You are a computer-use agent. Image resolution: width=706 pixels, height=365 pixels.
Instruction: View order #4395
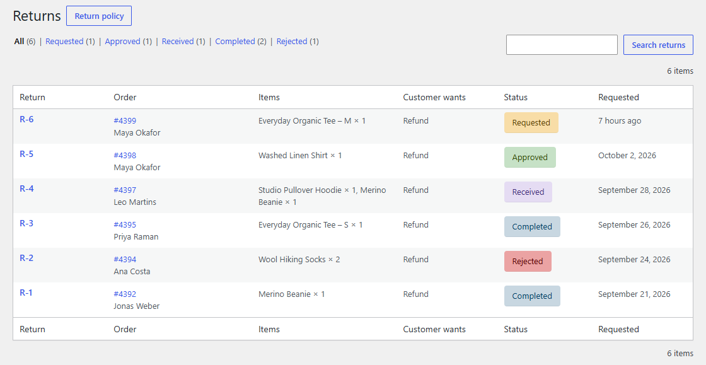(125, 224)
